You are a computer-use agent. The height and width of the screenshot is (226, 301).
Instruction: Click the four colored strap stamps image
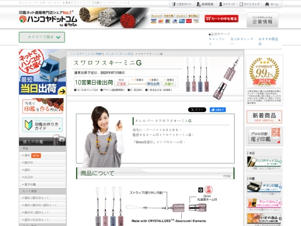[109, 206]
